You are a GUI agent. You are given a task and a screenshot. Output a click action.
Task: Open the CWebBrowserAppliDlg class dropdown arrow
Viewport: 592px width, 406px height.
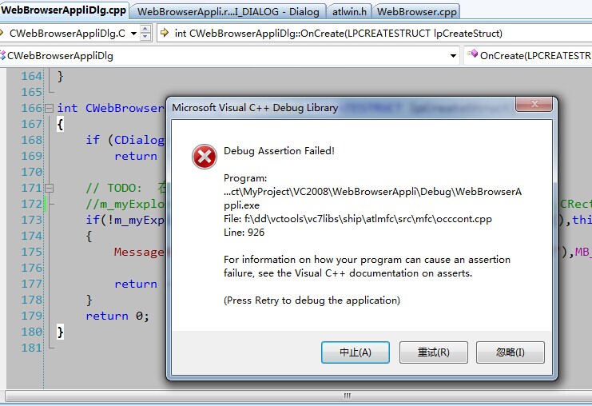coord(453,56)
